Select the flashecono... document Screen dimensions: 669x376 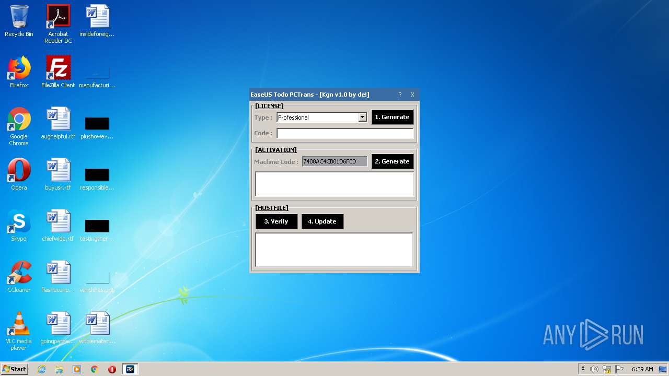[58, 277]
